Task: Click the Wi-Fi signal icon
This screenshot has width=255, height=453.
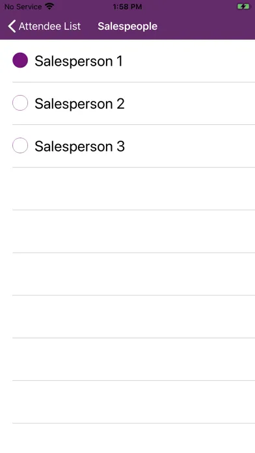Action: pos(49,7)
